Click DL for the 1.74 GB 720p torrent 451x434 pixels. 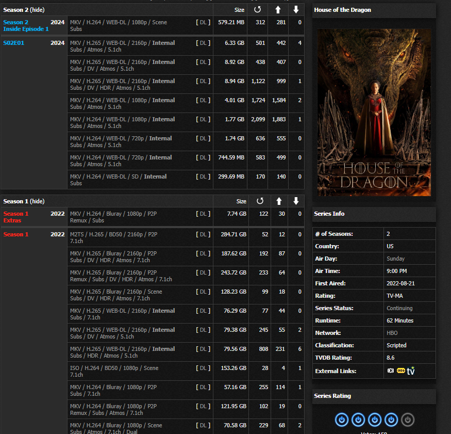pos(203,138)
